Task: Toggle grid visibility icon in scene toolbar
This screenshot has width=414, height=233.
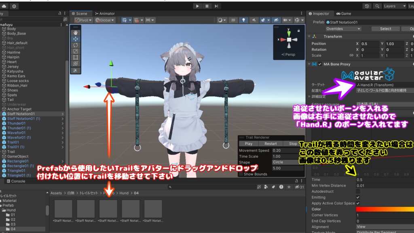Action: click(125, 20)
